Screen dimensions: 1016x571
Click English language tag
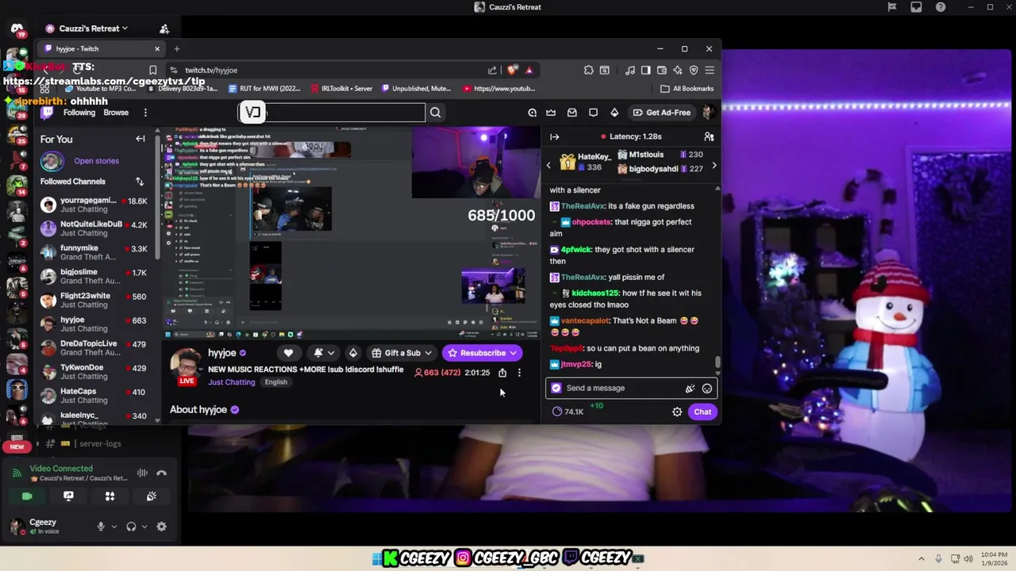point(276,382)
